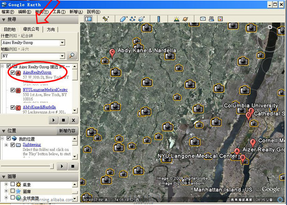Toggle sunlight display icon

(176, 19)
